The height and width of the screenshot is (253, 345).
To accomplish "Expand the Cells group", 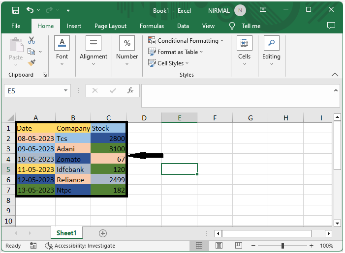I will 245,51.
